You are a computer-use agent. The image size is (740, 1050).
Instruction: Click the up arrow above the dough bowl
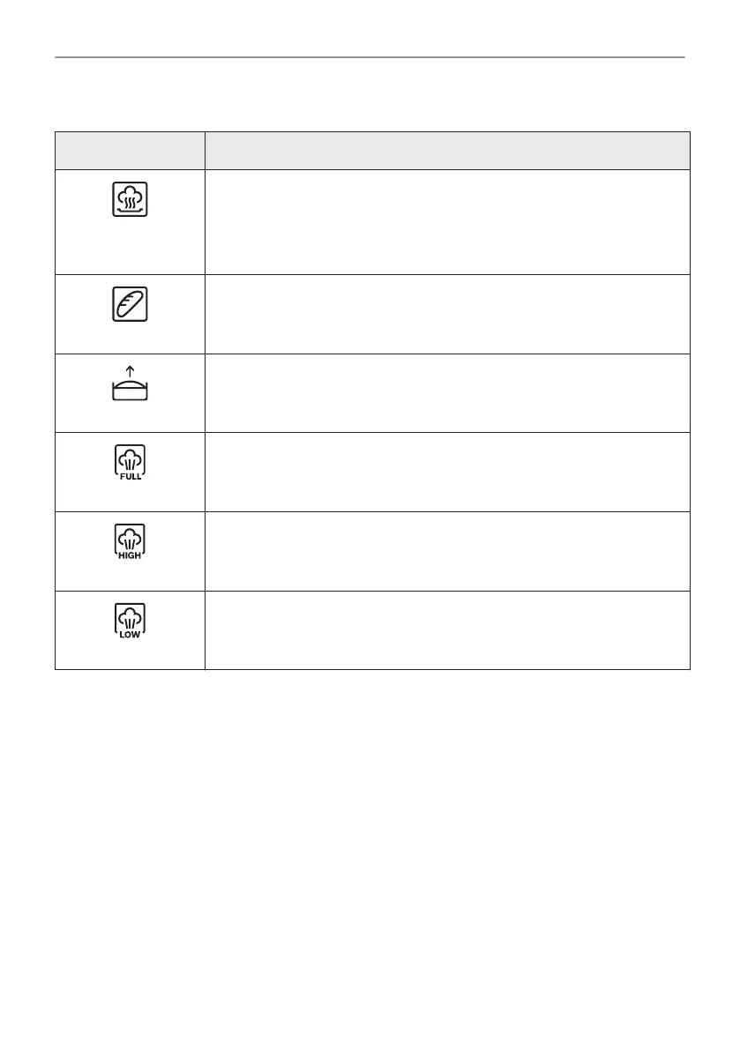click(x=130, y=373)
